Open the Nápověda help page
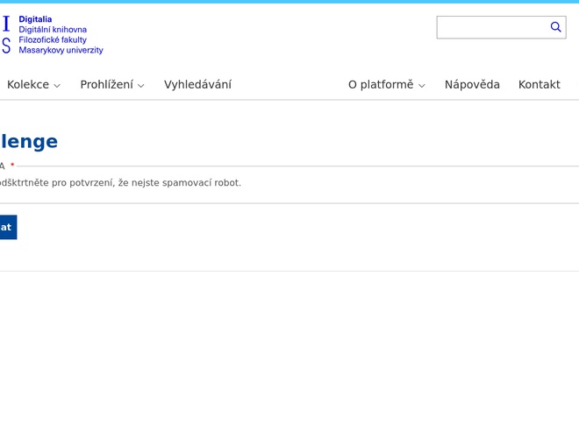The image size is (579, 438). coord(472,85)
